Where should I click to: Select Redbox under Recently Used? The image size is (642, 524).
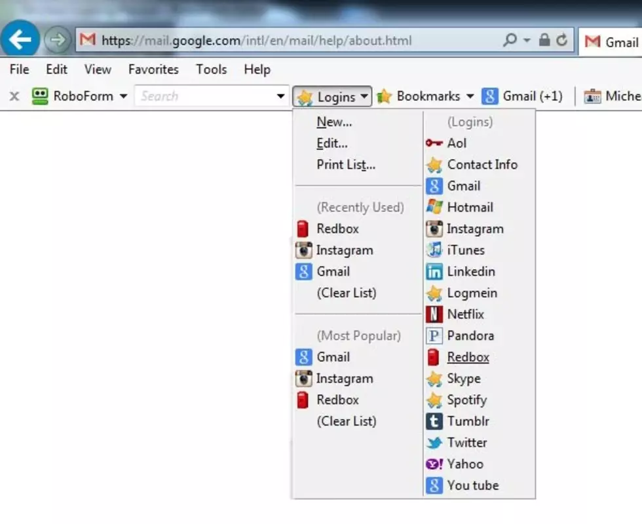(x=337, y=229)
